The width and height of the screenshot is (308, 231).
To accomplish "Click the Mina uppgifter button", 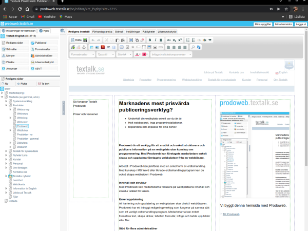I will [x=263, y=24].
